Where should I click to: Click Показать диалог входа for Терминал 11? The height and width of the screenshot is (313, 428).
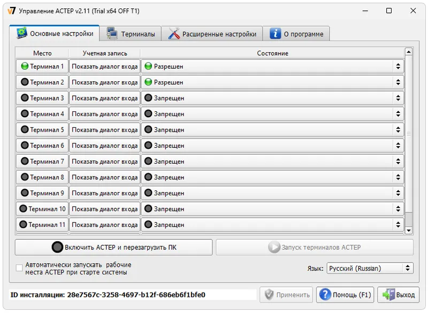[104, 224]
